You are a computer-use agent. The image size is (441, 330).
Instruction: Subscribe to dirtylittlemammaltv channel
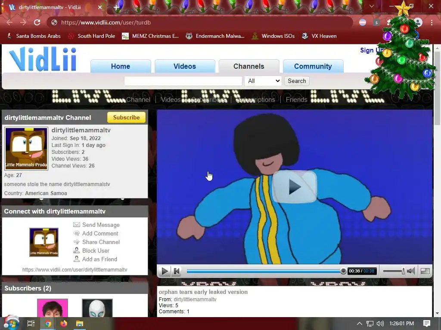[x=126, y=118]
